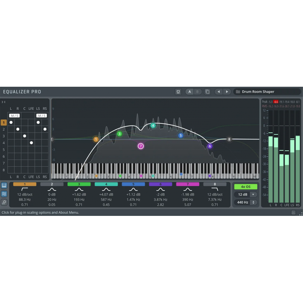
Task: Click band 7 frequency 390 Hz
Action: tap(187, 200)
